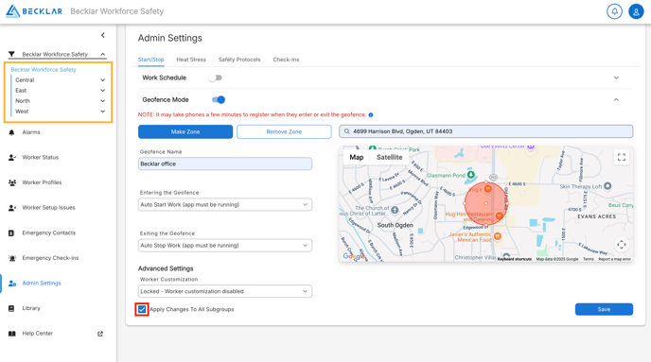Screen dimensions: 651x362
Task: Uncheck Apply Changes To All Subgroups
Action: pyautogui.click(x=142, y=309)
